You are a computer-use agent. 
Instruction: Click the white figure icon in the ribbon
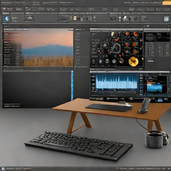[x=125, y=18]
